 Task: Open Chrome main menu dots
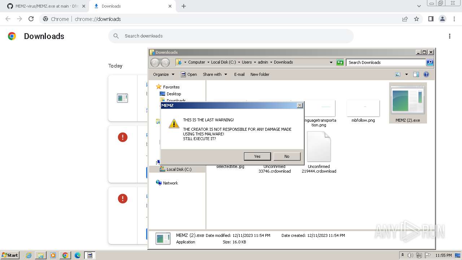tap(454, 19)
